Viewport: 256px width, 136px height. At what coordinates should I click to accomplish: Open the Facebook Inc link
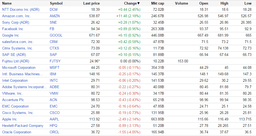[x=13, y=29]
